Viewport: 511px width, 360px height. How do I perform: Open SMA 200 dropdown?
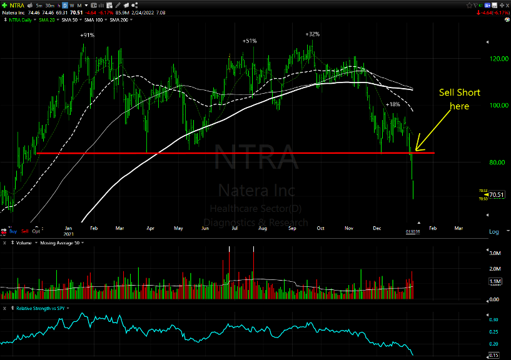[x=131, y=20]
